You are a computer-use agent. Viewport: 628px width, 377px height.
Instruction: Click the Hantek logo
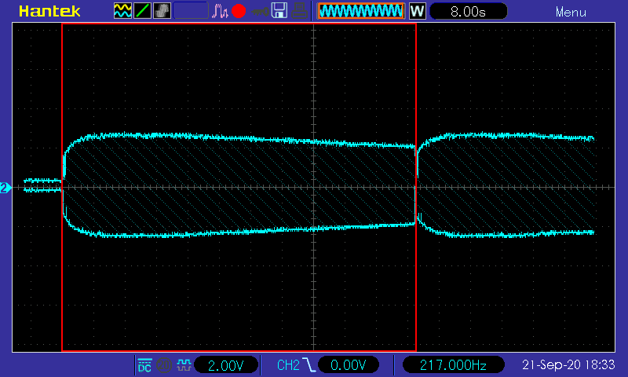pyautogui.click(x=49, y=11)
